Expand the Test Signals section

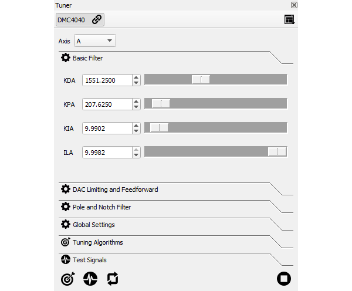point(89,260)
